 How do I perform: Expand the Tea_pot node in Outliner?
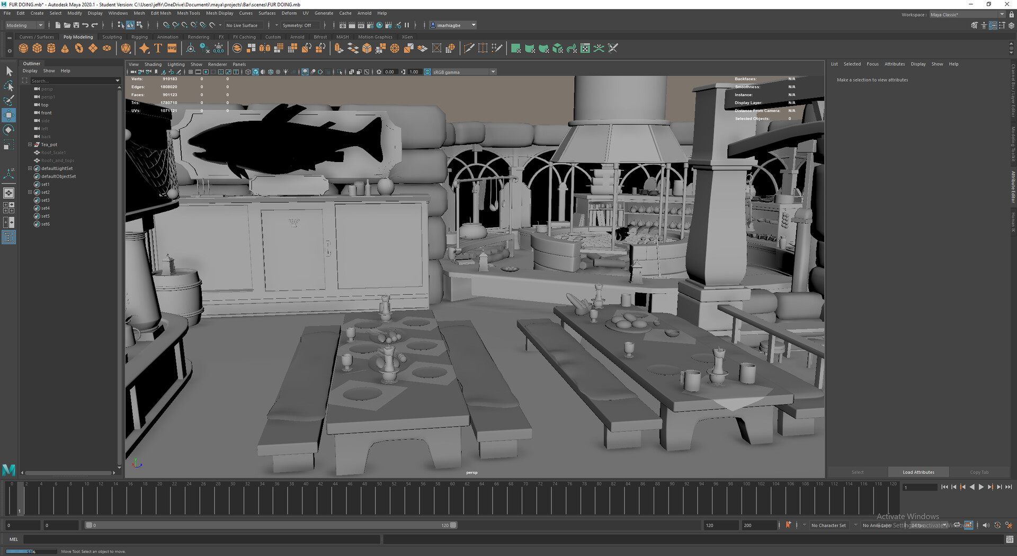[30, 144]
